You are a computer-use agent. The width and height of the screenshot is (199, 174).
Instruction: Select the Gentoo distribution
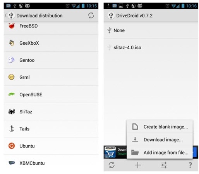51,60
